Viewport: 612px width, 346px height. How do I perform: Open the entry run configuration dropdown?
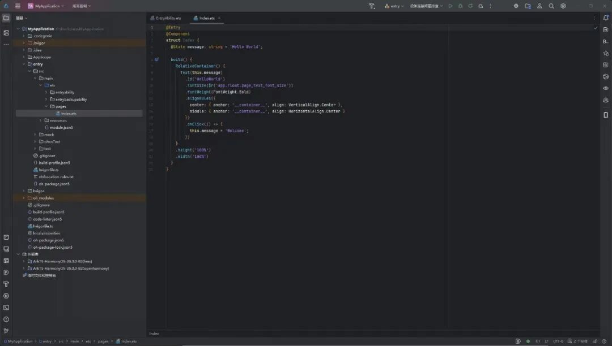(394, 6)
